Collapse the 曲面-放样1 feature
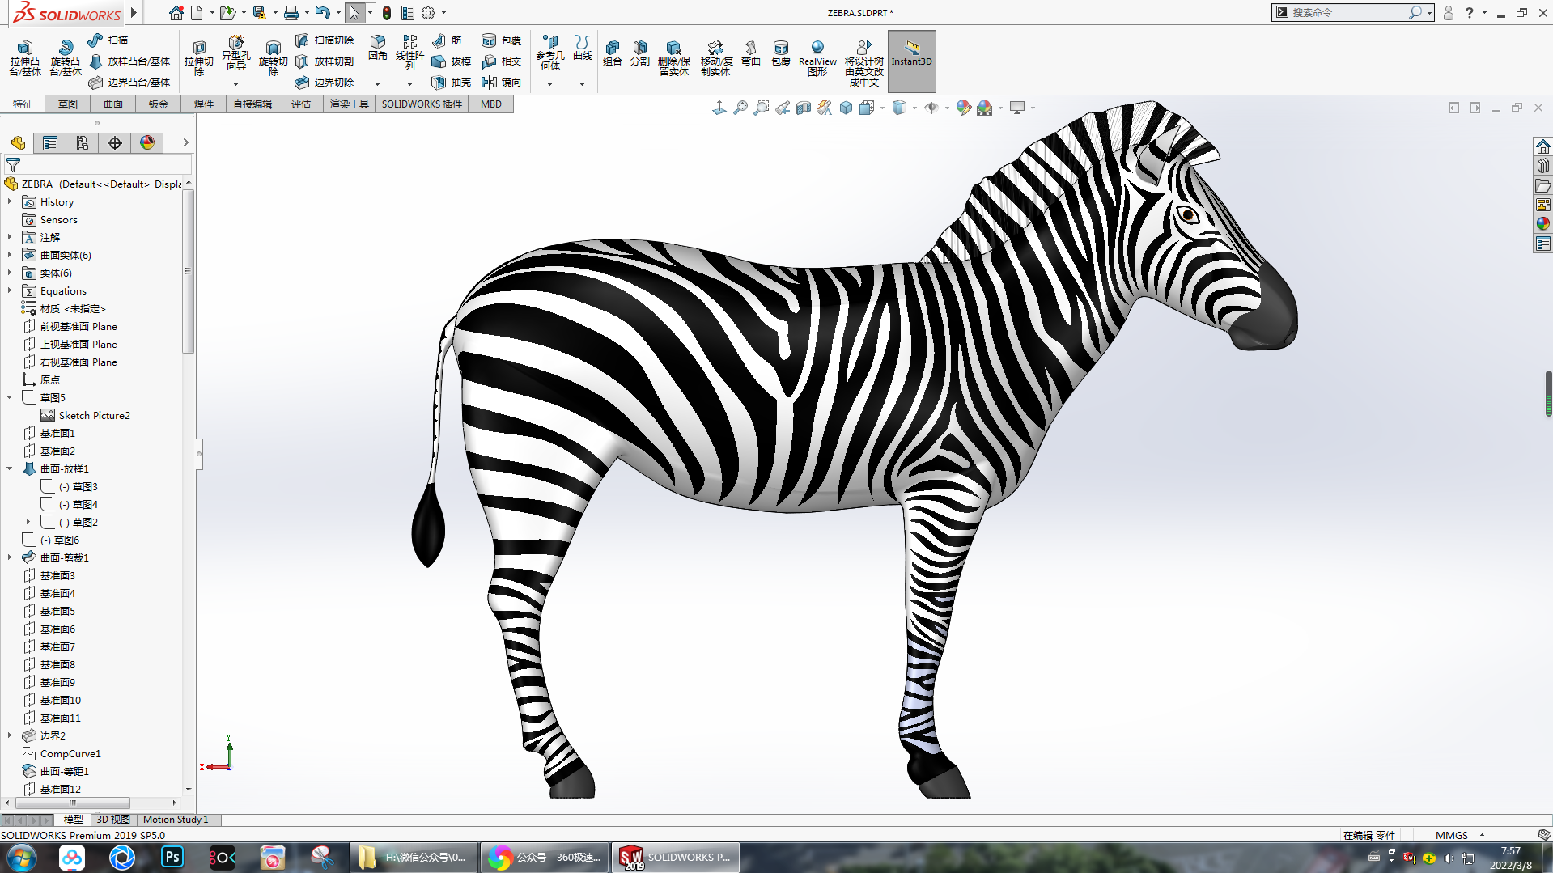Viewport: 1553px width, 873px height. [10, 468]
